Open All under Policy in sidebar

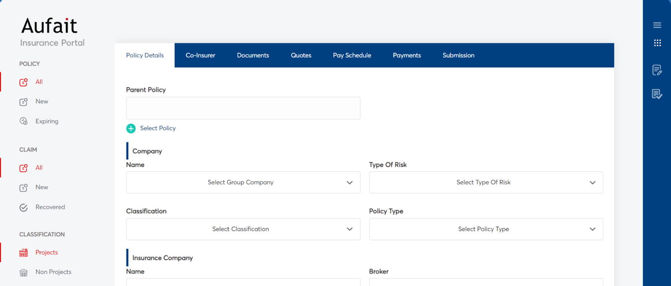39,82
